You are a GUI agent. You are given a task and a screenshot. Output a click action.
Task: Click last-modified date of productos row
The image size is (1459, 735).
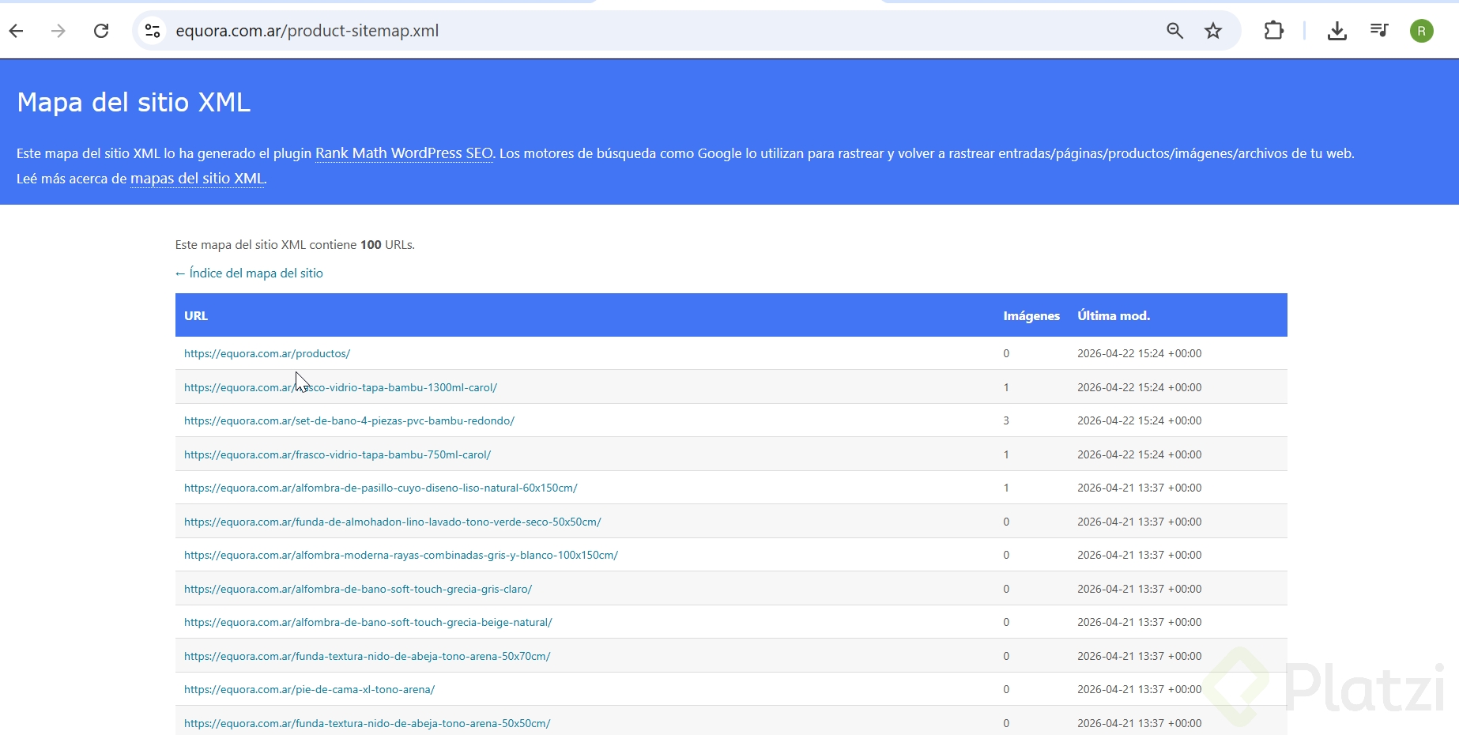(1140, 353)
